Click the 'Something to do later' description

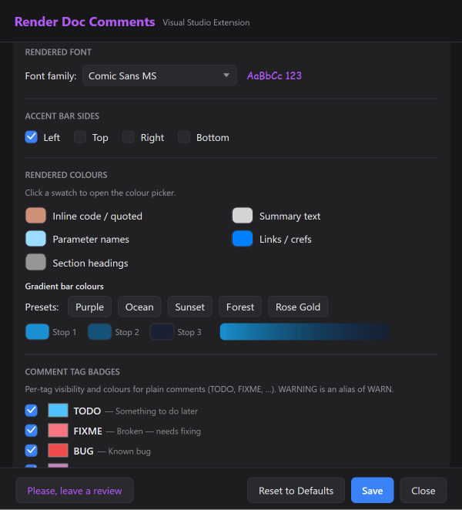click(x=157, y=411)
